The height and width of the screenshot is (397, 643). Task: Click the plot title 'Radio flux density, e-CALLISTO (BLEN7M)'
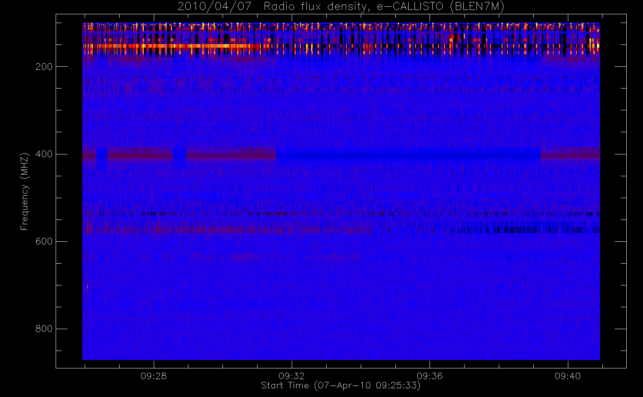[x=384, y=7]
